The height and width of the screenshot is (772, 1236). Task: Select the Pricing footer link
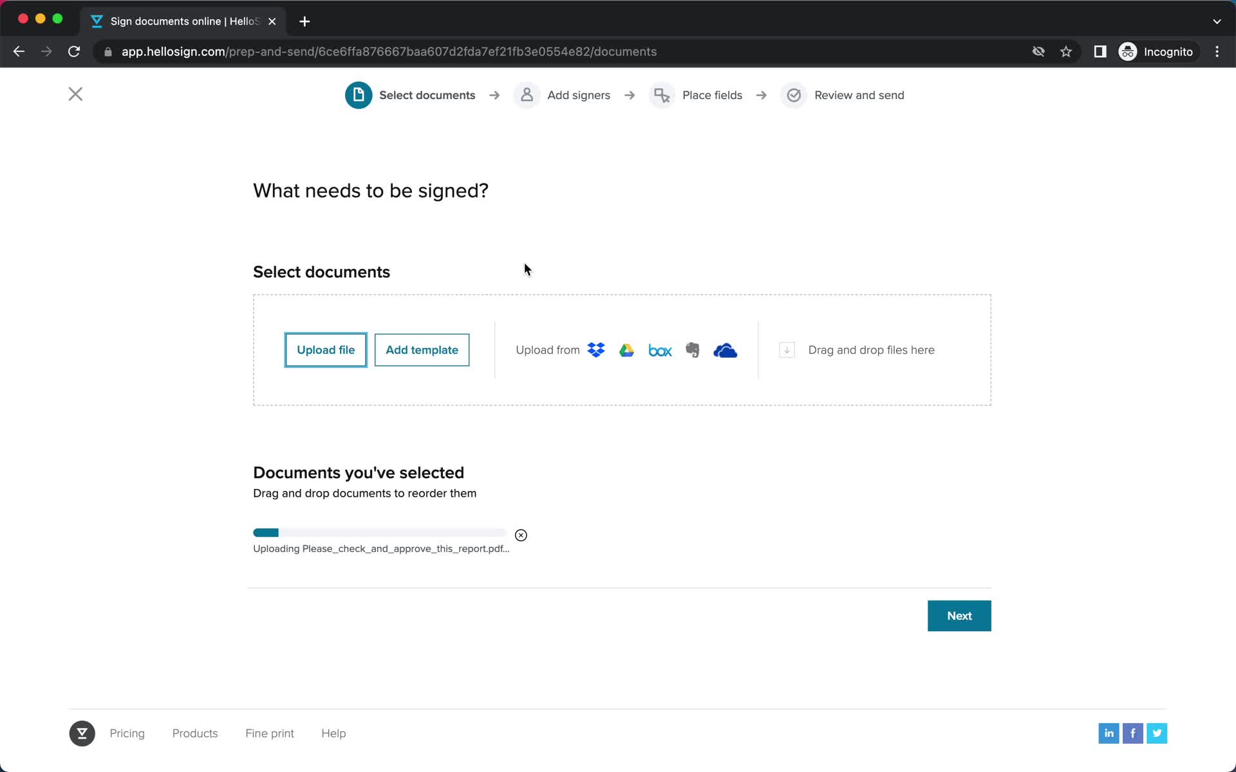126,733
